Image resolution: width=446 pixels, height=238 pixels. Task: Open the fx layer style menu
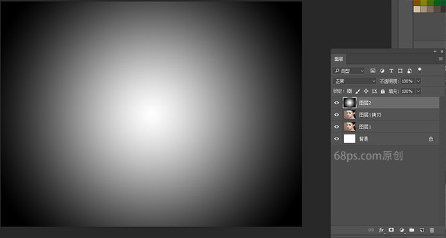(381, 230)
